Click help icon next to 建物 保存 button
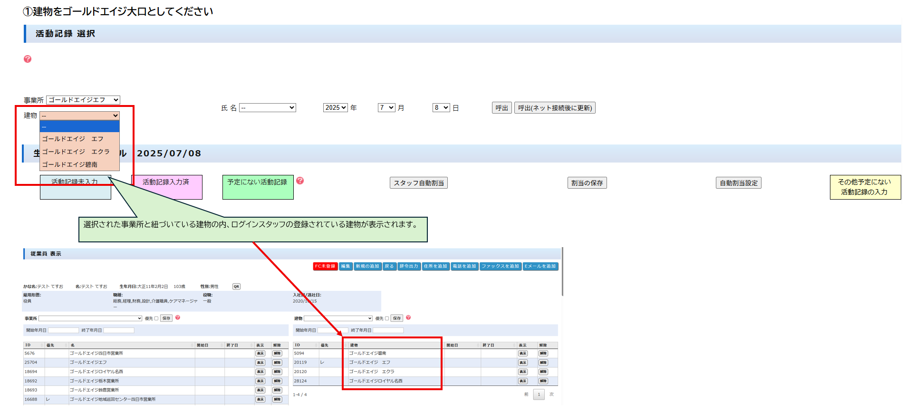The width and height of the screenshot is (906, 413). click(408, 317)
